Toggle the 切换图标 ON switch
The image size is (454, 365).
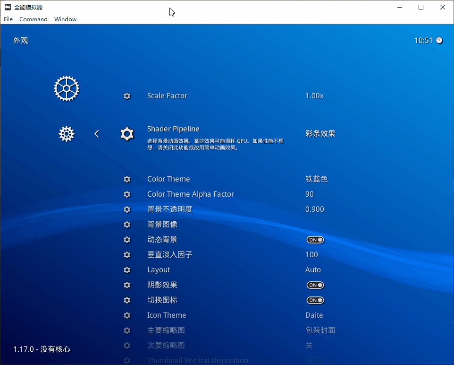click(x=315, y=300)
